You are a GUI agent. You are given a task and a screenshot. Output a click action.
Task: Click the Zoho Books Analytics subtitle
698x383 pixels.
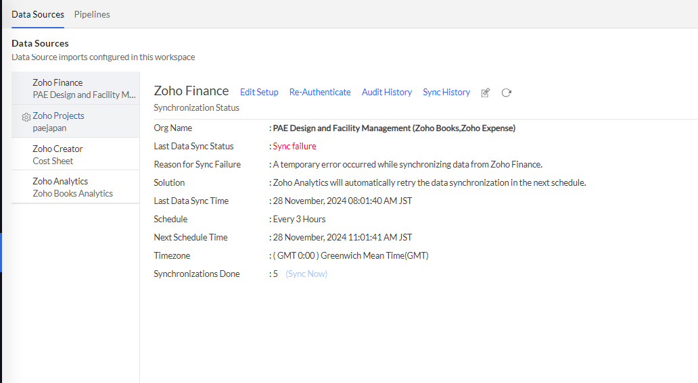point(72,193)
